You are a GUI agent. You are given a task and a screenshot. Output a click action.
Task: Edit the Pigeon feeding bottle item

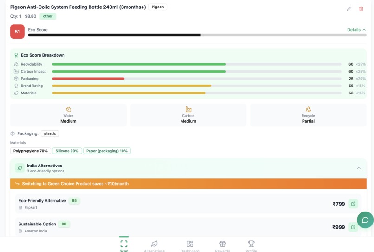349,9
